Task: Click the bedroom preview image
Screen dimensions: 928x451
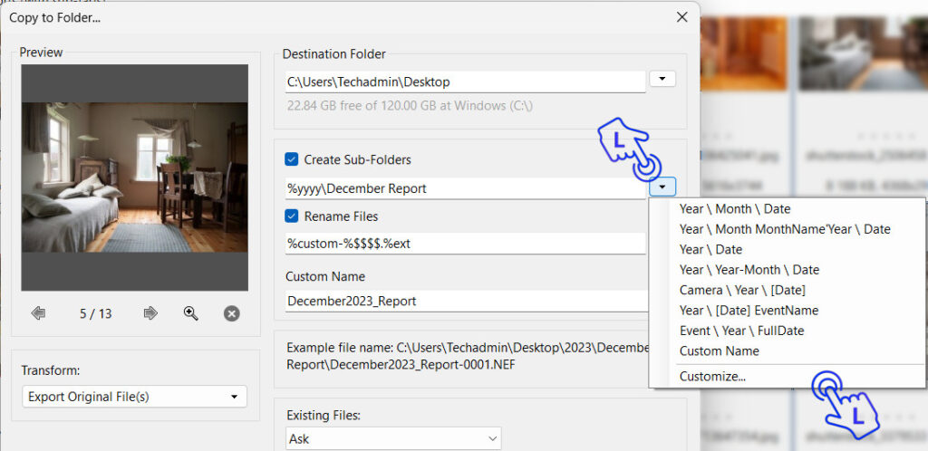Action: 134,177
